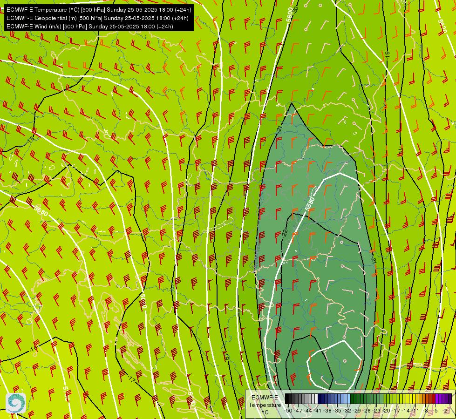456x419 pixels.
Task: Select the ECMWF-E Wind 500 hPa title line
Action: tap(90, 27)
